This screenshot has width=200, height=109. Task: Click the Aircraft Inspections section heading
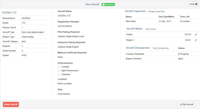[x=135, y=11]
